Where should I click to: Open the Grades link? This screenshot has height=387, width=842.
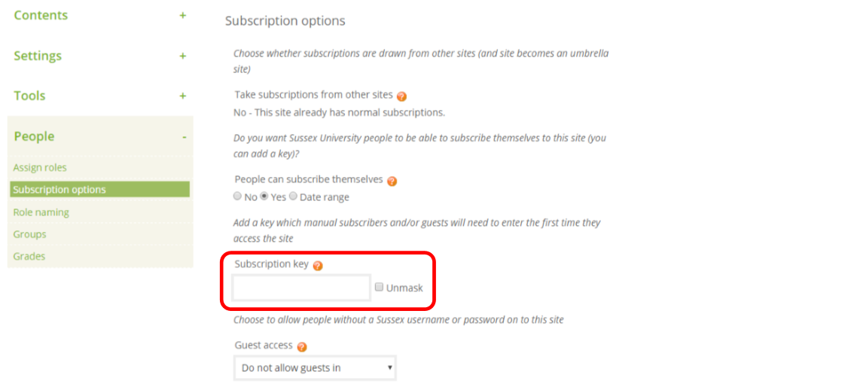point(29,256)
